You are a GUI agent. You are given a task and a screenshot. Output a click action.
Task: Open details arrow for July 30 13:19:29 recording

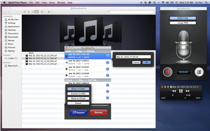point(107,75)
